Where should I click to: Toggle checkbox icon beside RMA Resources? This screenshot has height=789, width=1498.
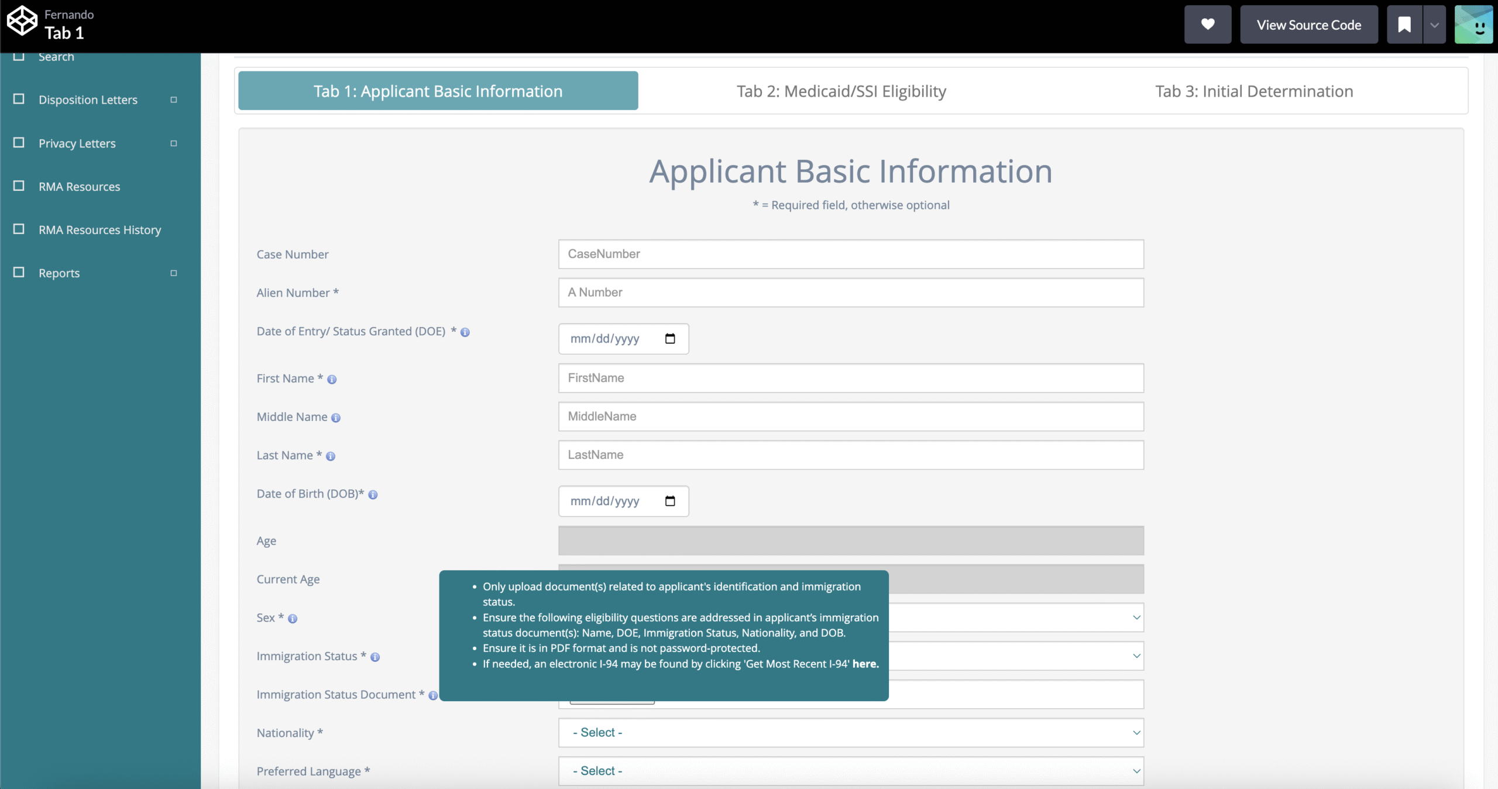pyautogui.click(x=19, y=186)
